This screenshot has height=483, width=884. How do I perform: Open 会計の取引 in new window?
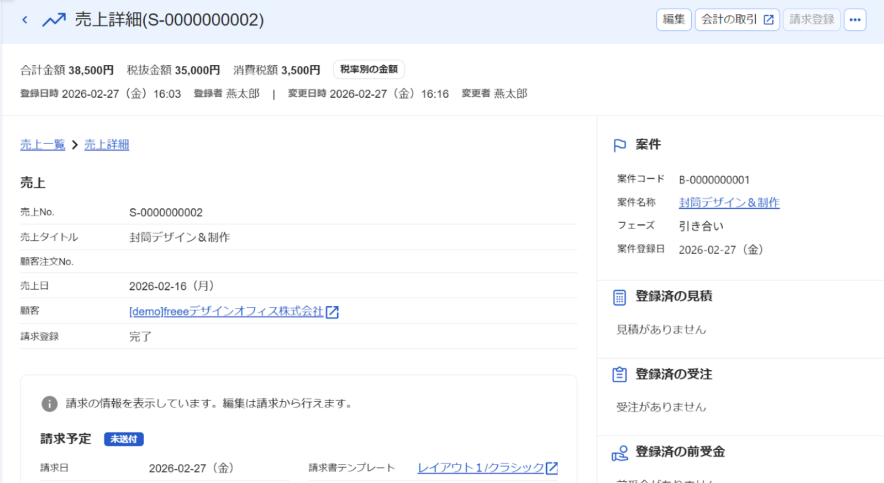(x=737, y=20)
